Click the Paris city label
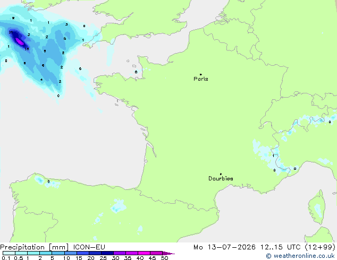Screen dimensions: 337x260 (201, 79)
